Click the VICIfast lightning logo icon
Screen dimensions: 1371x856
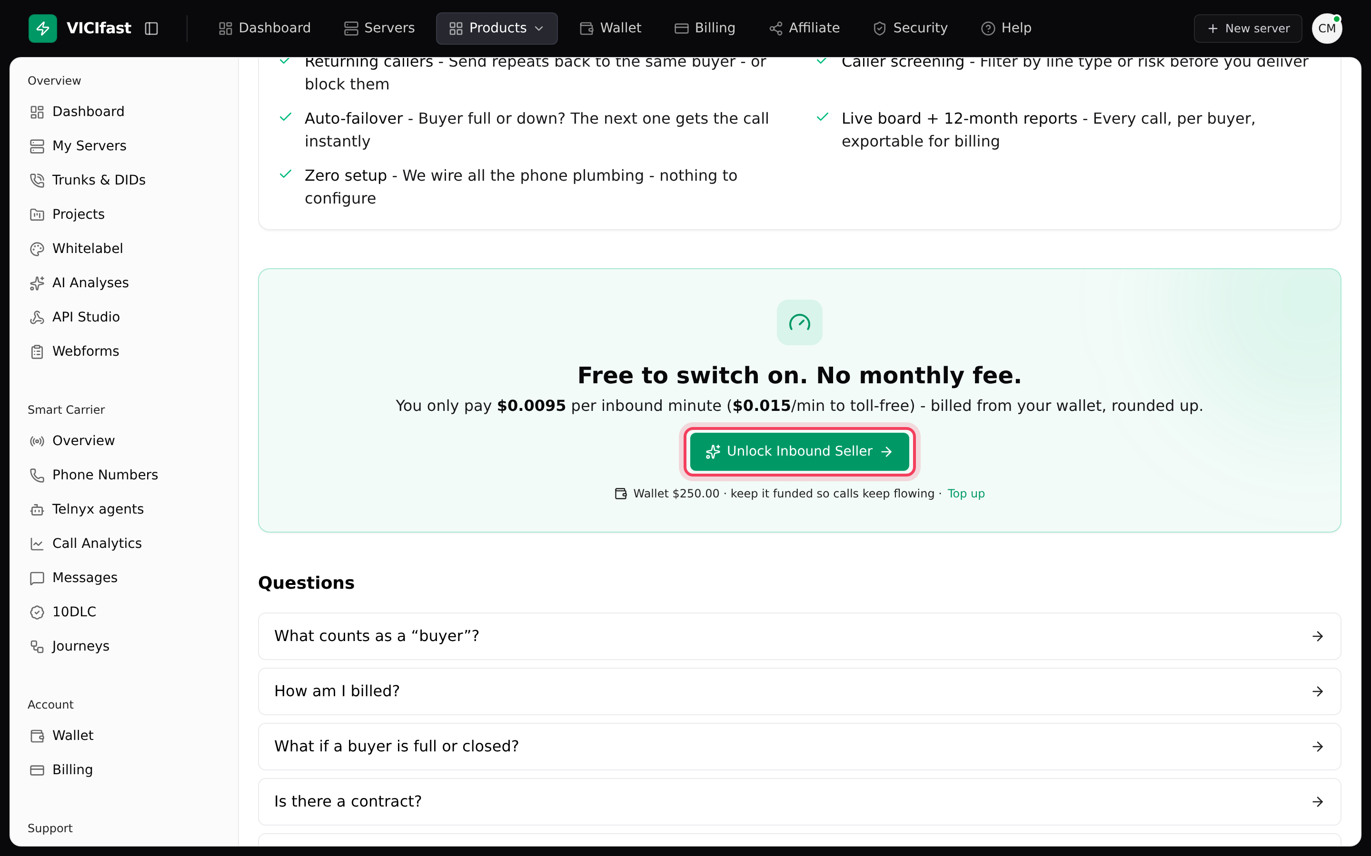(x=42, y=29)
